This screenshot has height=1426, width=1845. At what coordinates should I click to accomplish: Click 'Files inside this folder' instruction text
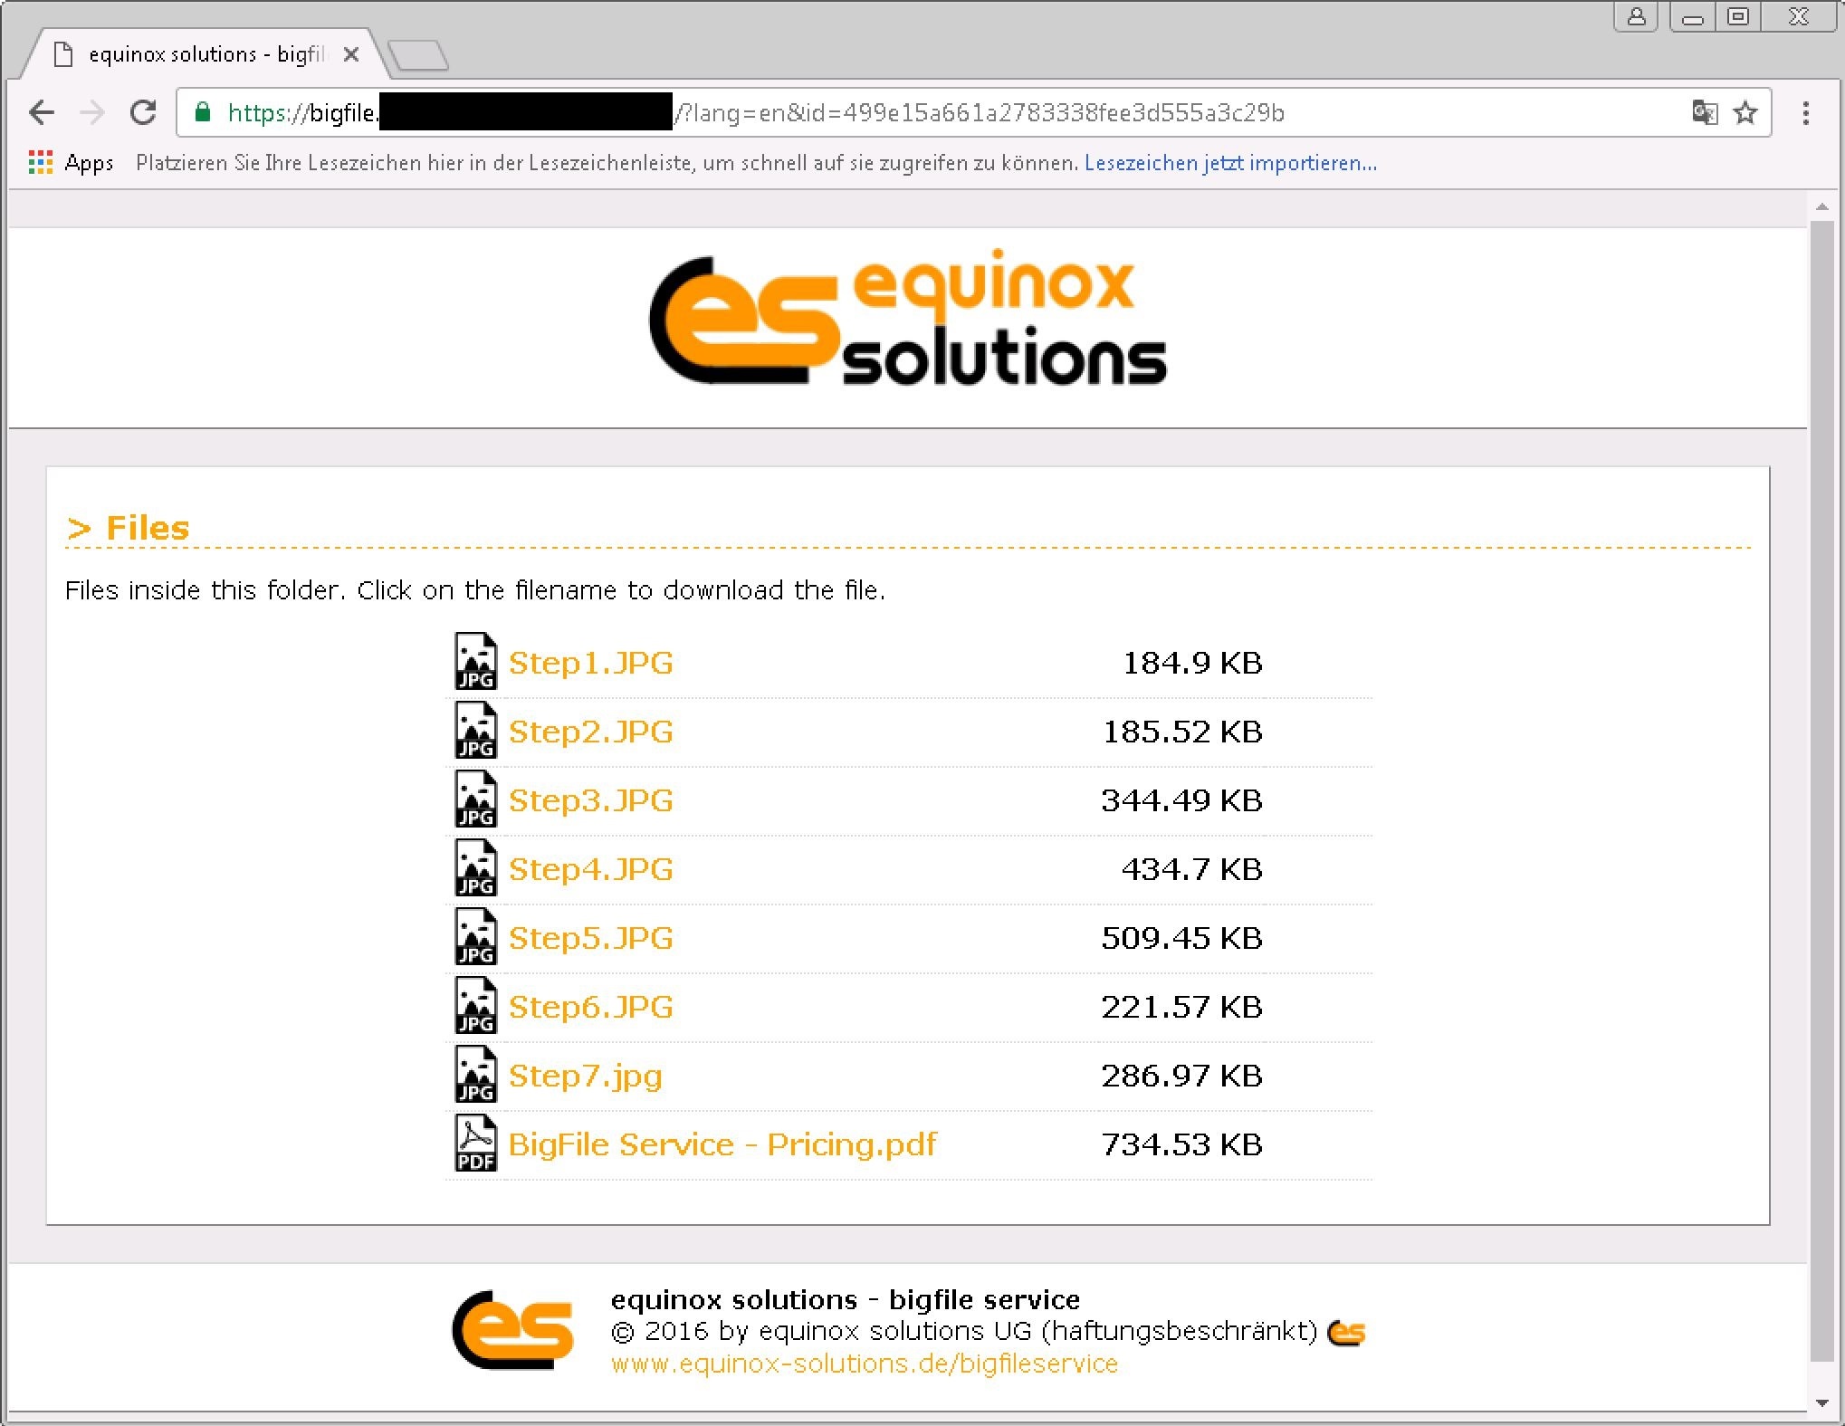pyautogui.click(x=475, y=590)
